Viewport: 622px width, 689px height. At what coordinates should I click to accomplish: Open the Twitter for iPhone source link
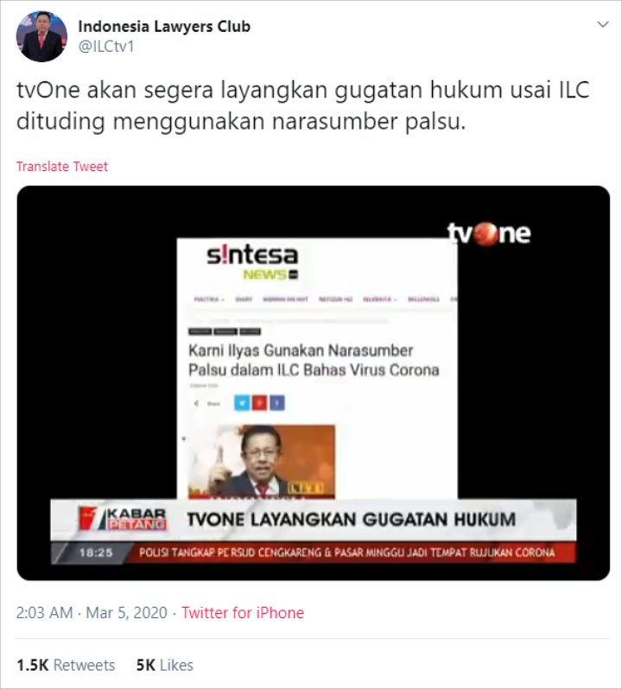243,612
